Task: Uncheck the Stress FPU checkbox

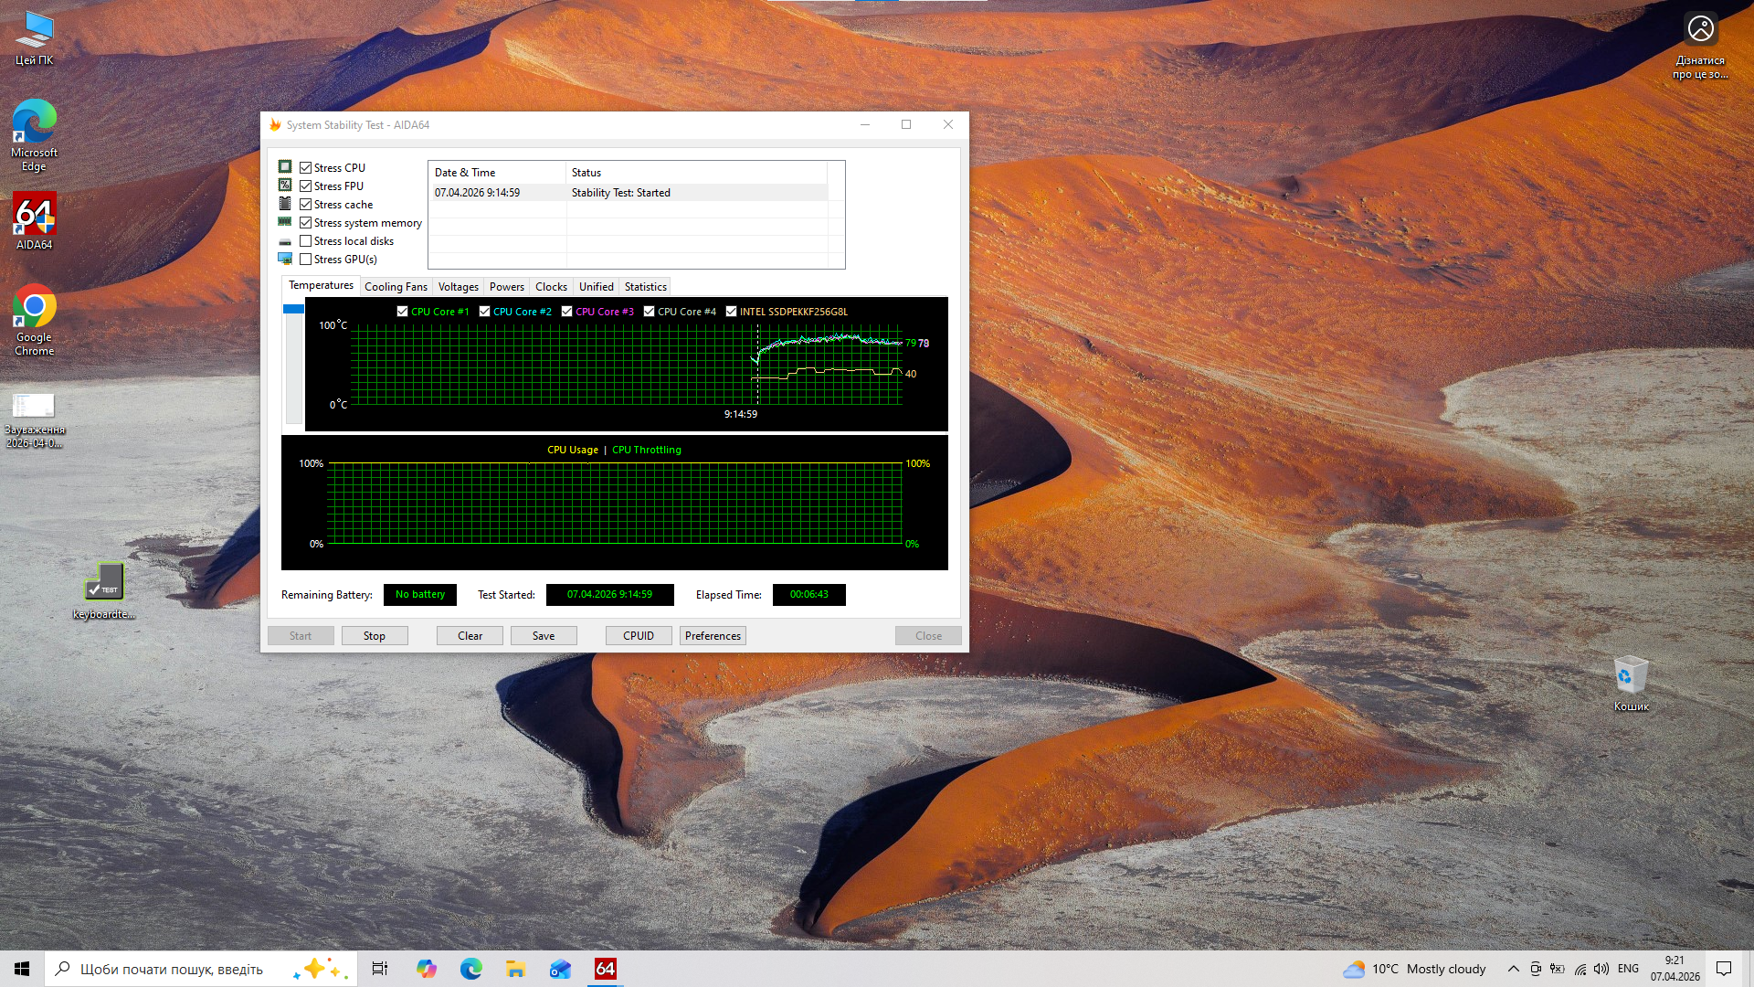Action: 306,186
